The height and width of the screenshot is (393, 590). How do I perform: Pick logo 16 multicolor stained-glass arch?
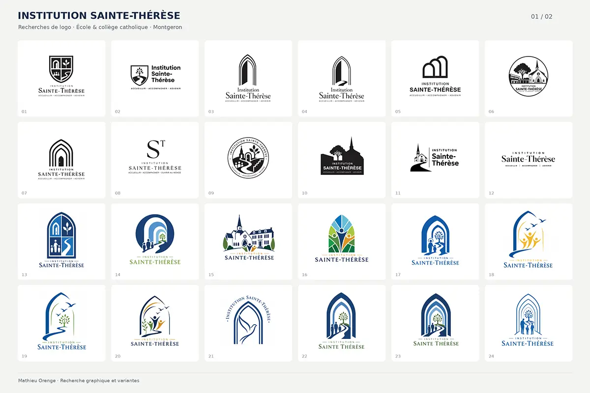(342, 242)
